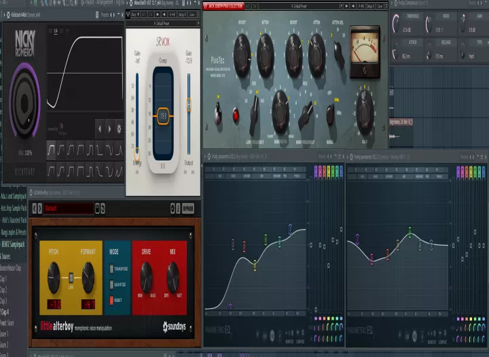Open the PuigTec A: Default Preset dropdown
The image size is (489, 357).
point(299,6)
